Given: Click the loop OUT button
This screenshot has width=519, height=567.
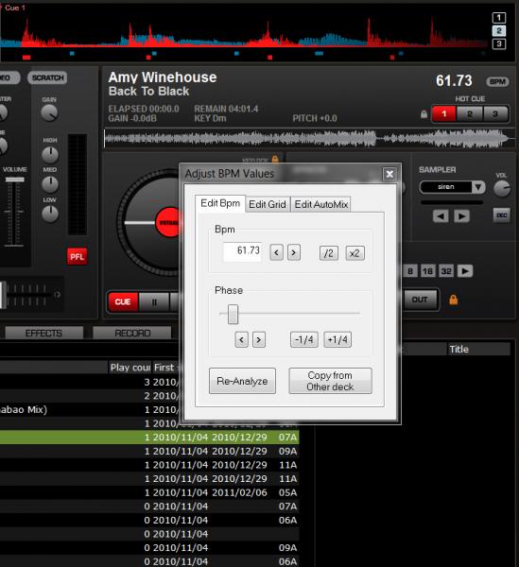Looking at the screenshot, I should [420, 300].
